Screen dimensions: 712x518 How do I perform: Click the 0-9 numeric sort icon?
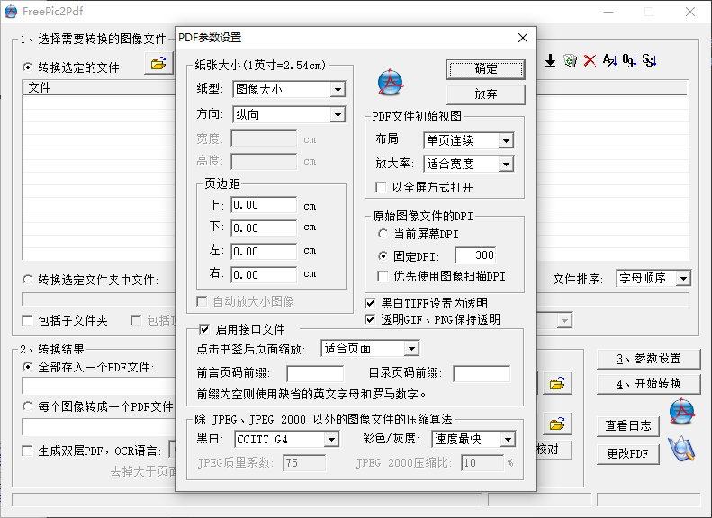coord(629,60)
